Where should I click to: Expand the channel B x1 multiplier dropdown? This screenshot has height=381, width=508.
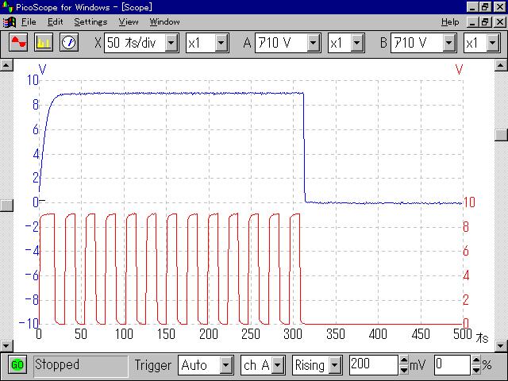click(493, 43)
